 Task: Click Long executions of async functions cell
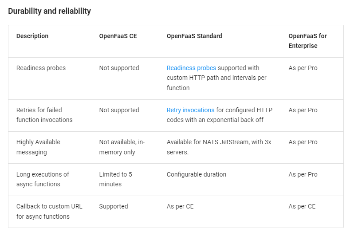43,179
